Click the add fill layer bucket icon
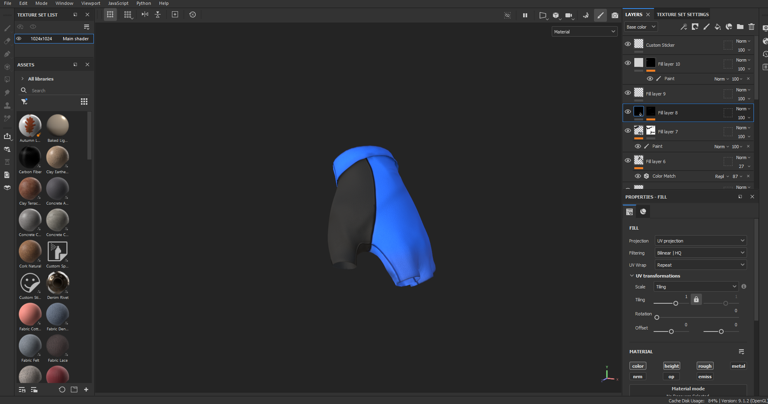768x404 pixels. 717,27
